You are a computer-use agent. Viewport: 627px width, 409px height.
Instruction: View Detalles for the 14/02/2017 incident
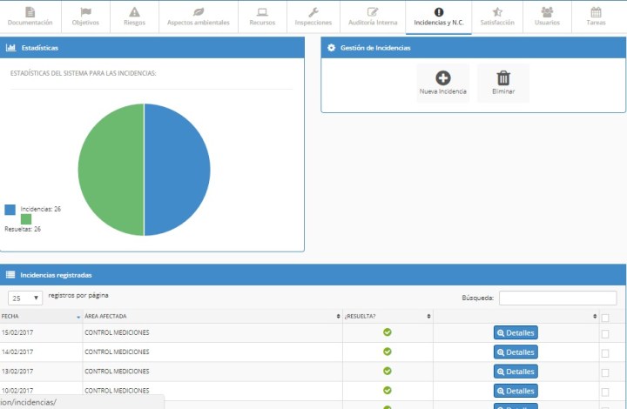[x=516, y=352]
